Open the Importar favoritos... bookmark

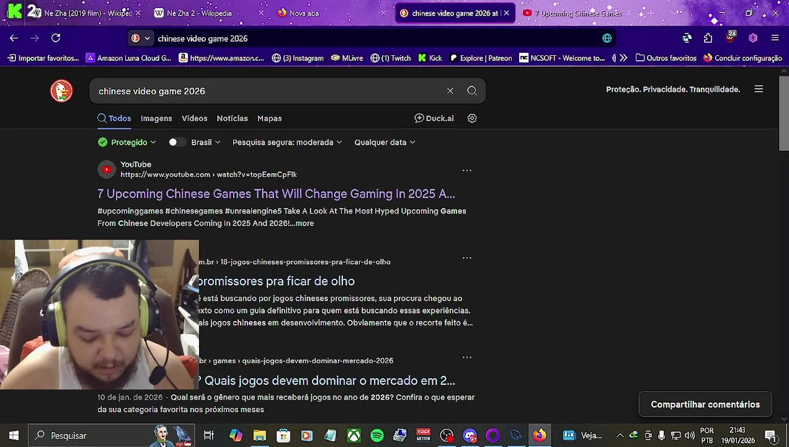(43, 58)
